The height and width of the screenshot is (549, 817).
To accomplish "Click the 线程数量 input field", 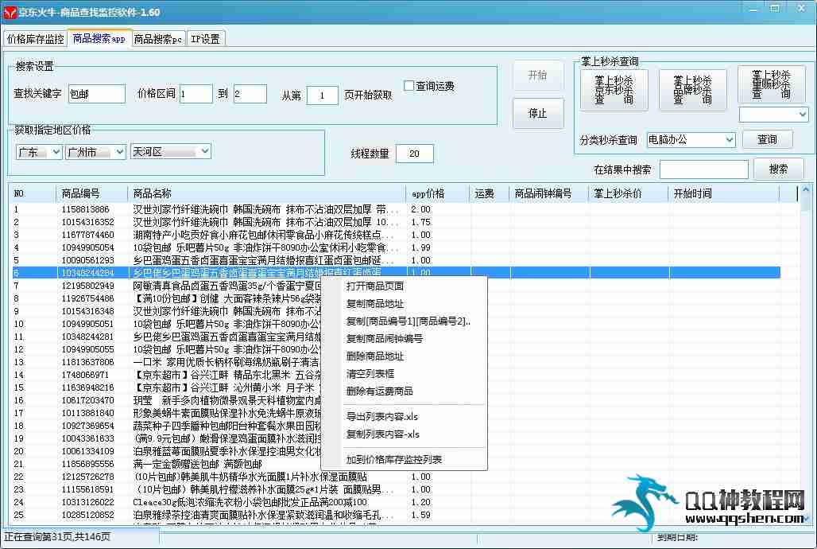I will [414, 154].
